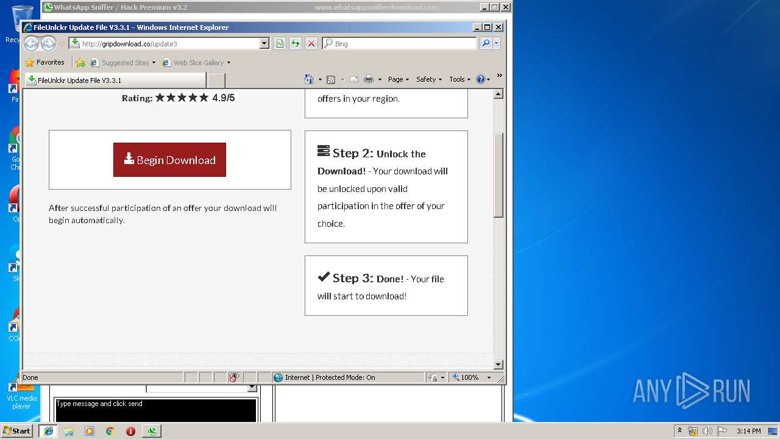Expand the Web Slice Gallery dropdown arrow

(x=229, y=62)
